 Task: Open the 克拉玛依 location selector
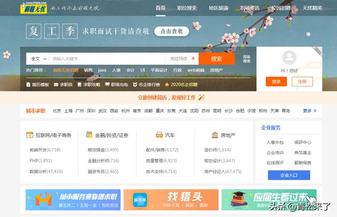pos(179,59)
